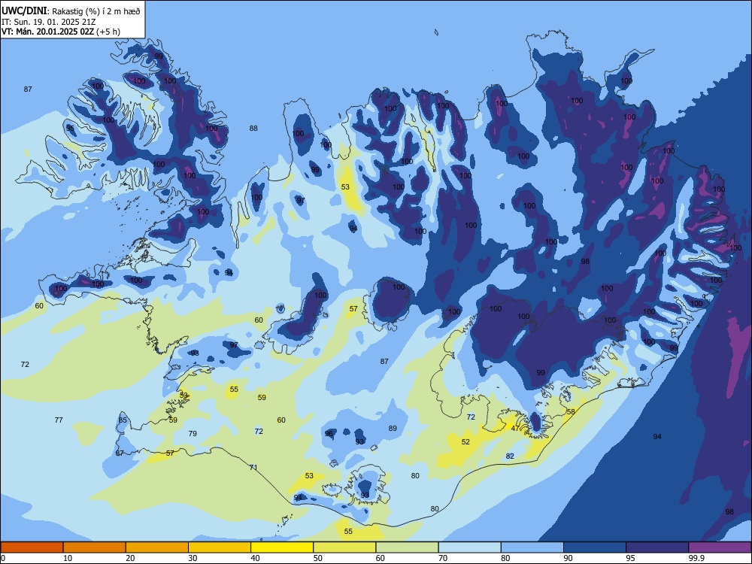
Task: Click the 'IT: Sun. 19. 01. 2025 21Z' line
Action: (50, 22)
